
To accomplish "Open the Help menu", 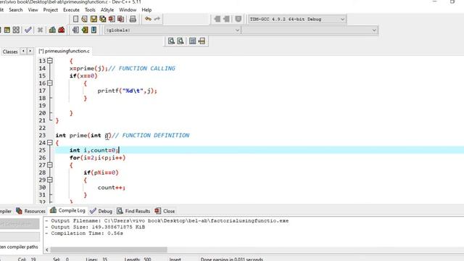I will point(146,9).
